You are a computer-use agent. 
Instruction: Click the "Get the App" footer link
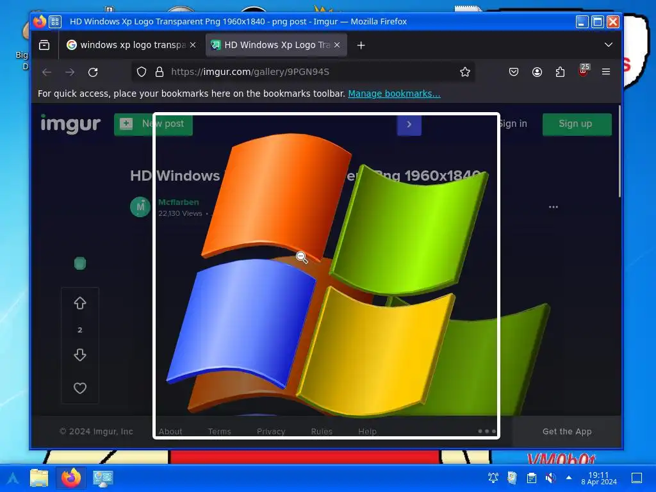point(567,431)
